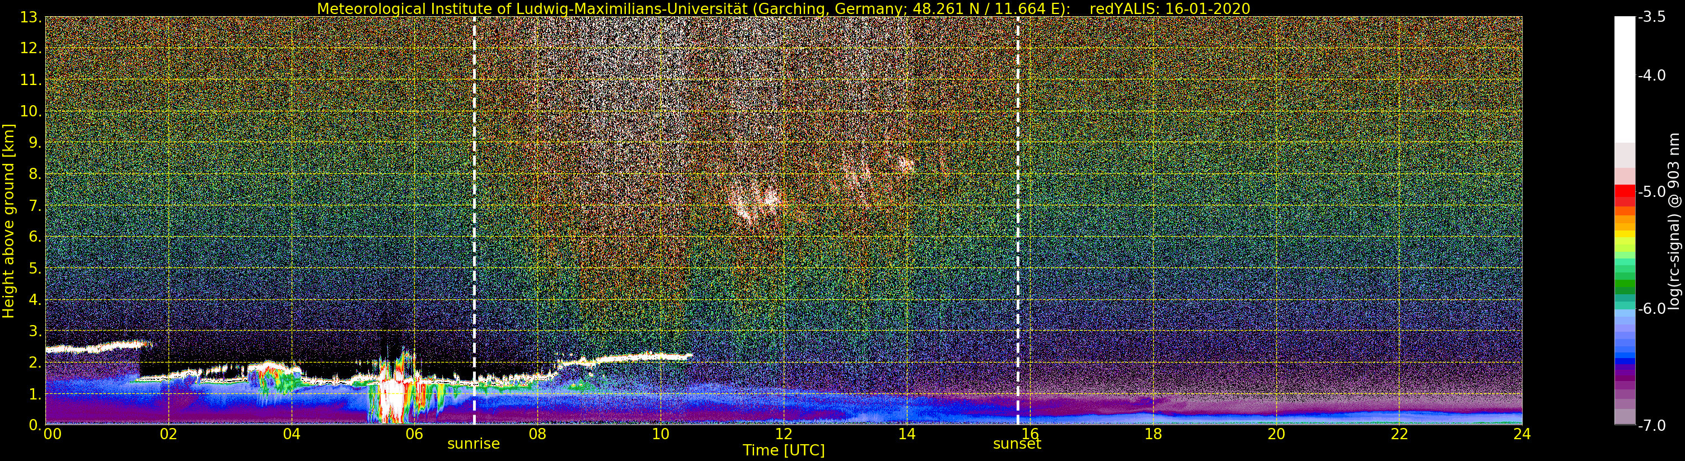Click the '08' time-axis tick label
This screenshot has height=461, width=1685.
click(537, 434)
